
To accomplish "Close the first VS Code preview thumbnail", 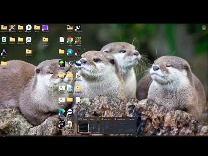I will coord(98,119).
